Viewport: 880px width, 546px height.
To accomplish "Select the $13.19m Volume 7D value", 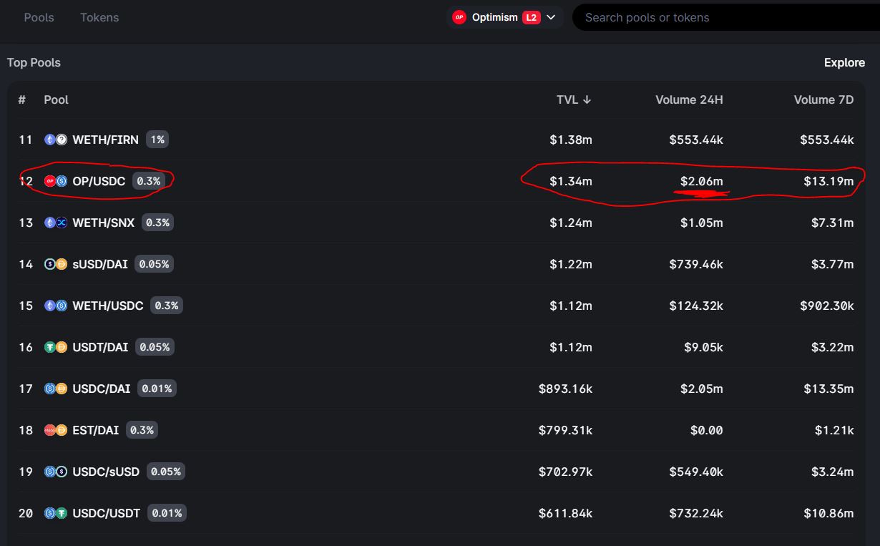I will (x=828, y=181).
